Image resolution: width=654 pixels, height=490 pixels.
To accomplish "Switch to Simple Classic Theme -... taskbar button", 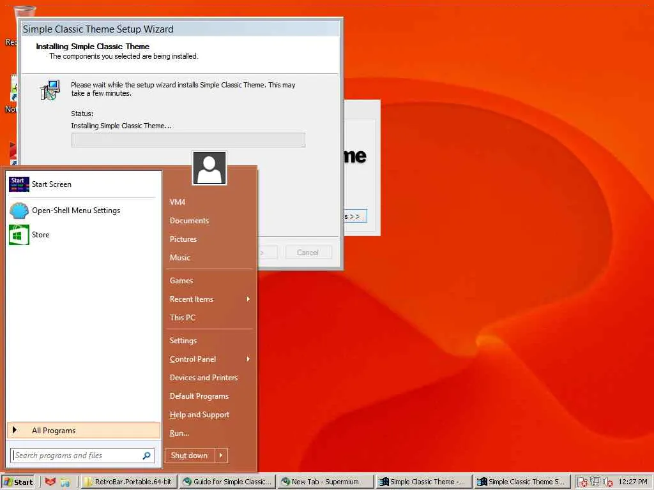I will point(424,482).
